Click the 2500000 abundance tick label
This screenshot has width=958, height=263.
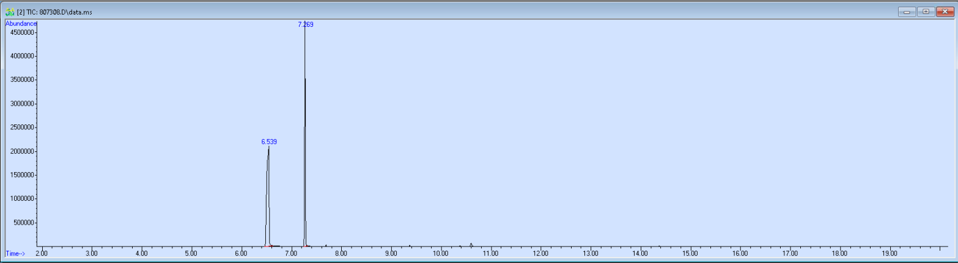(x=21, y=128)
